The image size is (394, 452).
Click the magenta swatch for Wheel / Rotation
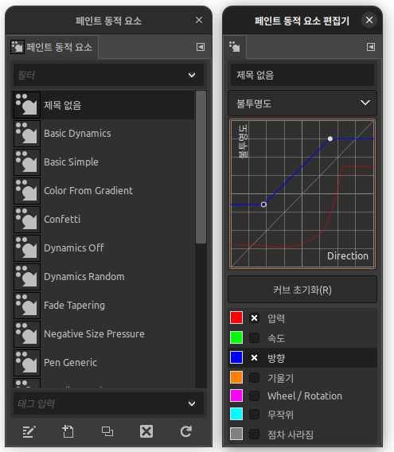point(236,395)
